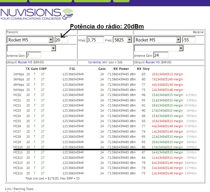Click the RX Power column header

click(121, 69)
